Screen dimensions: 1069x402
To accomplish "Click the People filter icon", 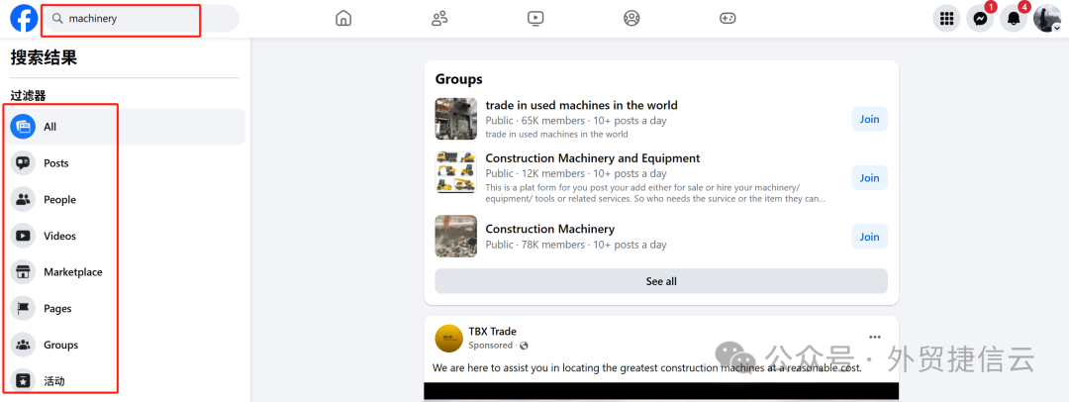I will 23,199.
